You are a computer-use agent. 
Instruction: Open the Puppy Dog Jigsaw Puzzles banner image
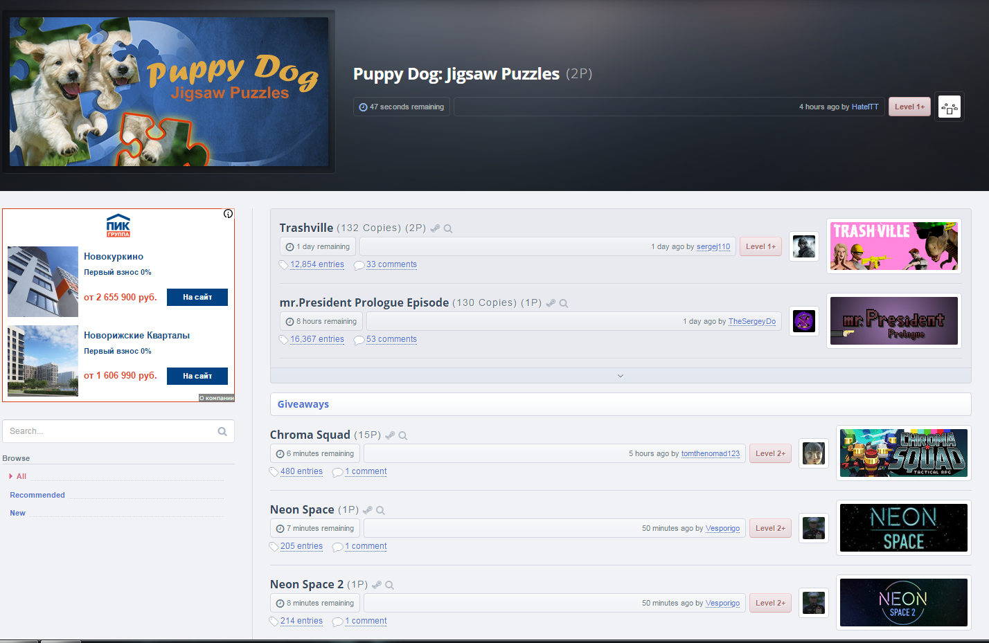[x=169, y=91]
